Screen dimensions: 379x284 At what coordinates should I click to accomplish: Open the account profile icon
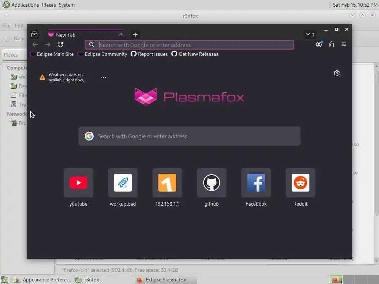(x=319, y=44)
